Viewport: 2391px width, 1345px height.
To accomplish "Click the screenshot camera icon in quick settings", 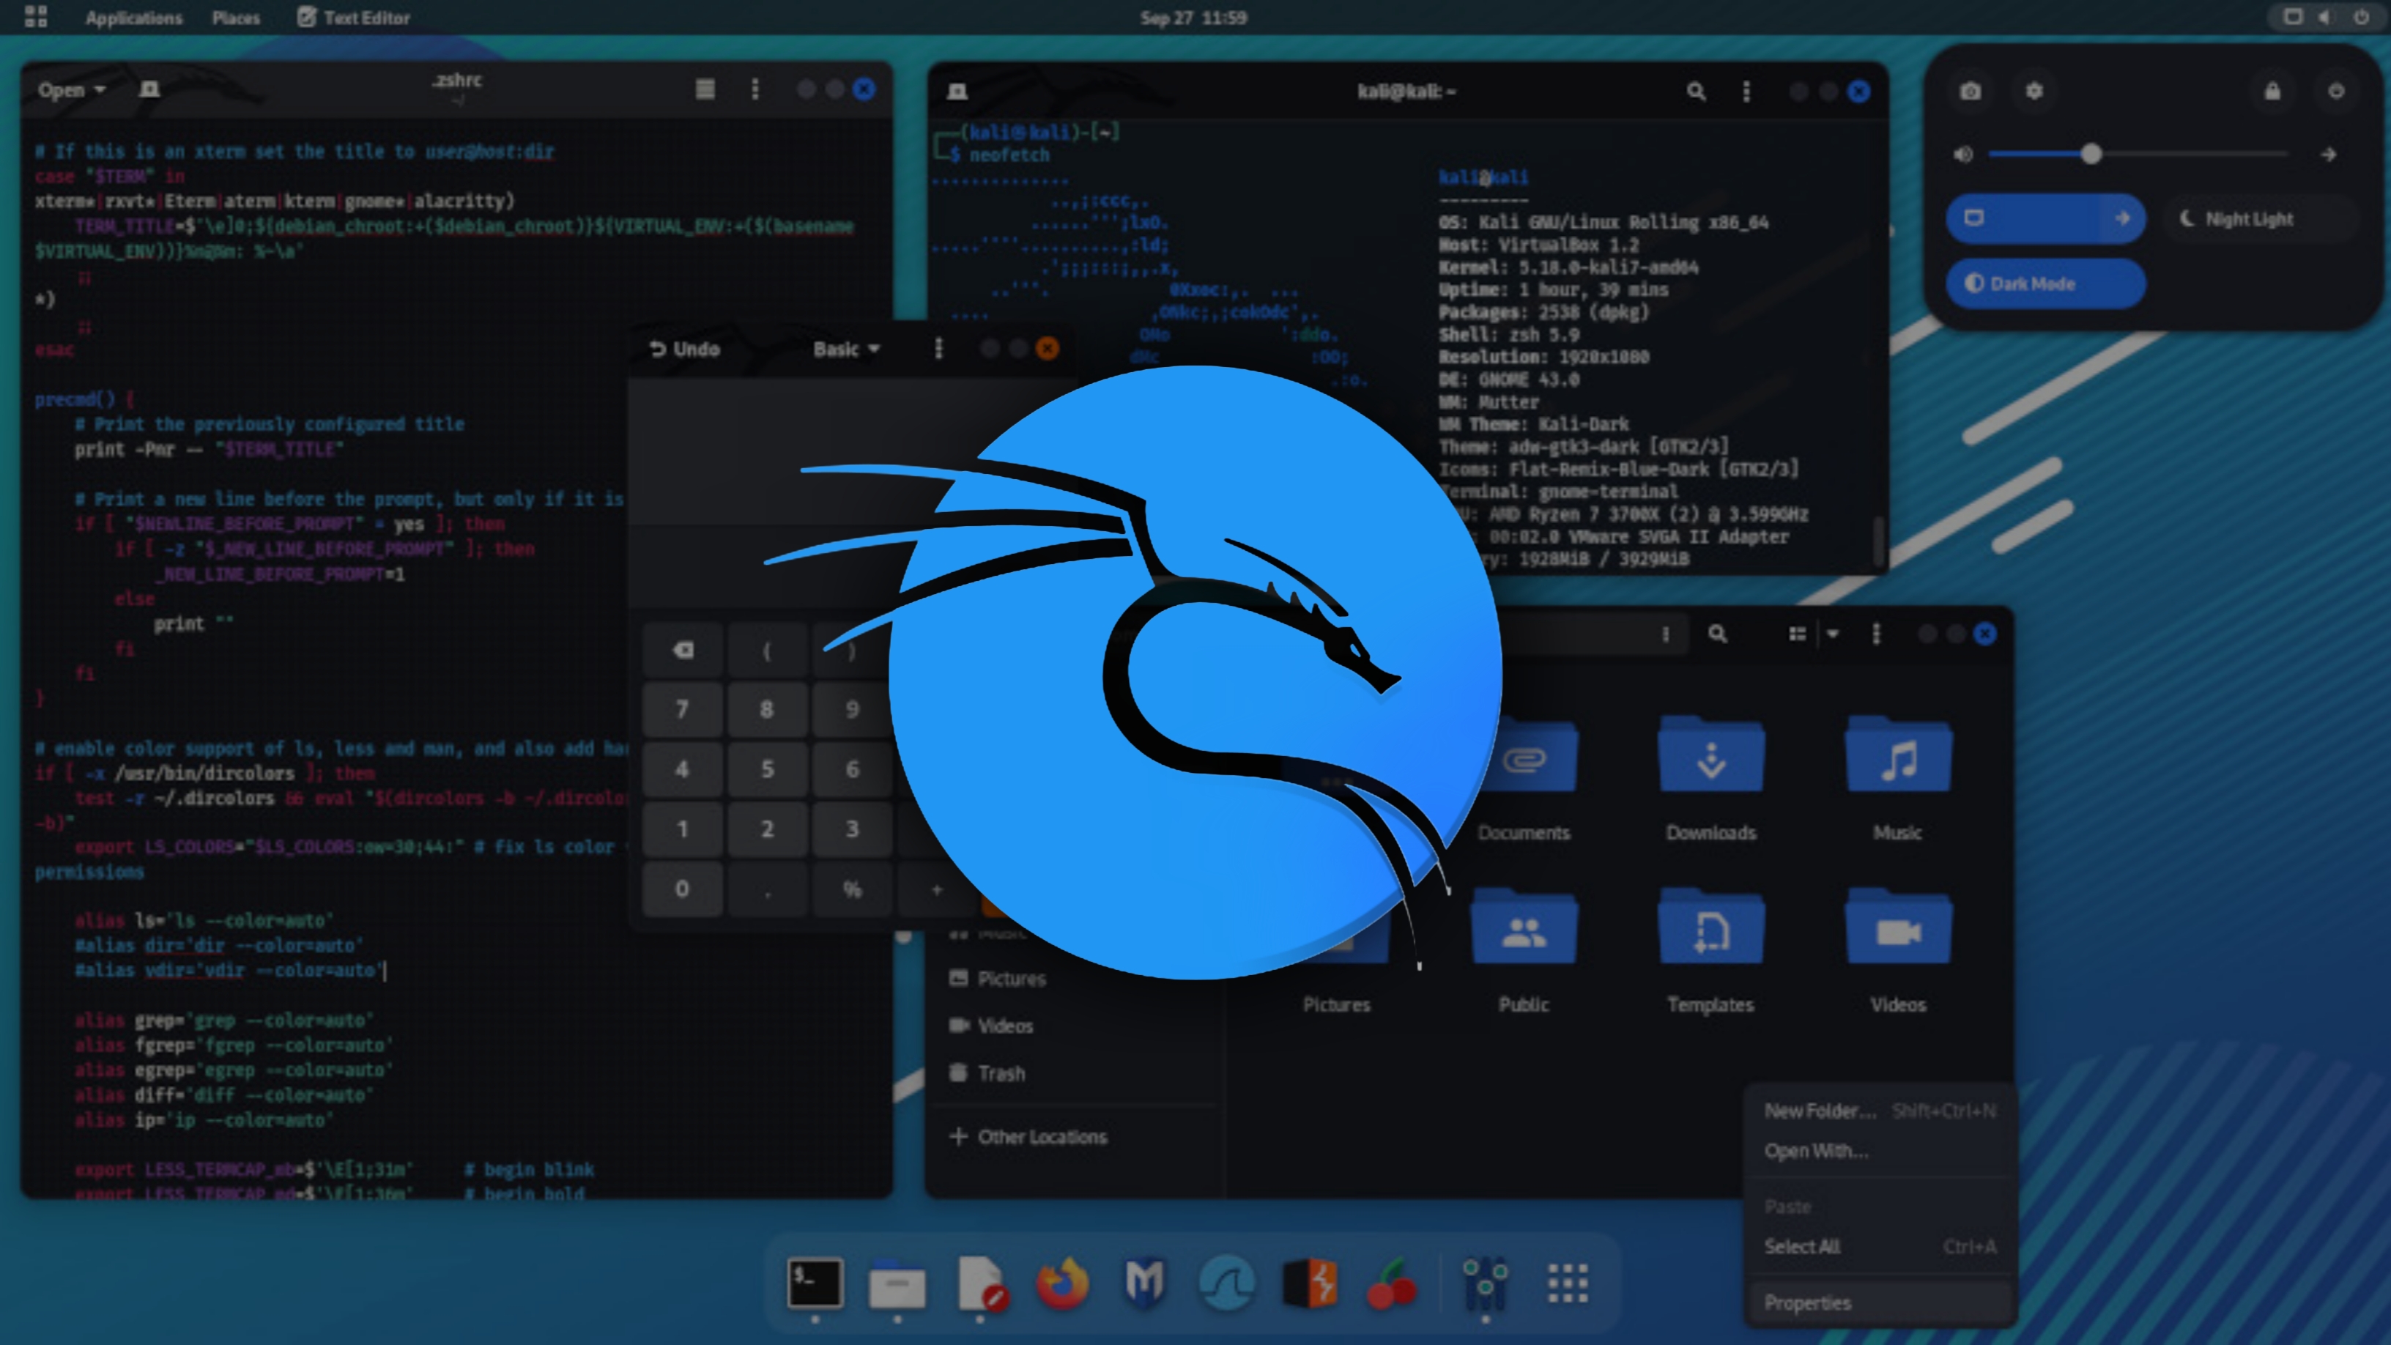I will pos(1971,91).
